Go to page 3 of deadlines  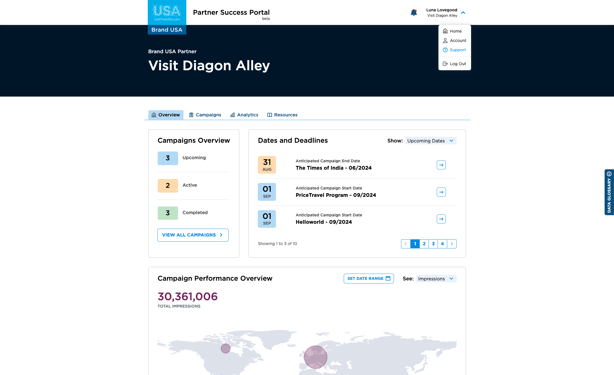pyautogui.click(x=433, y=244)
